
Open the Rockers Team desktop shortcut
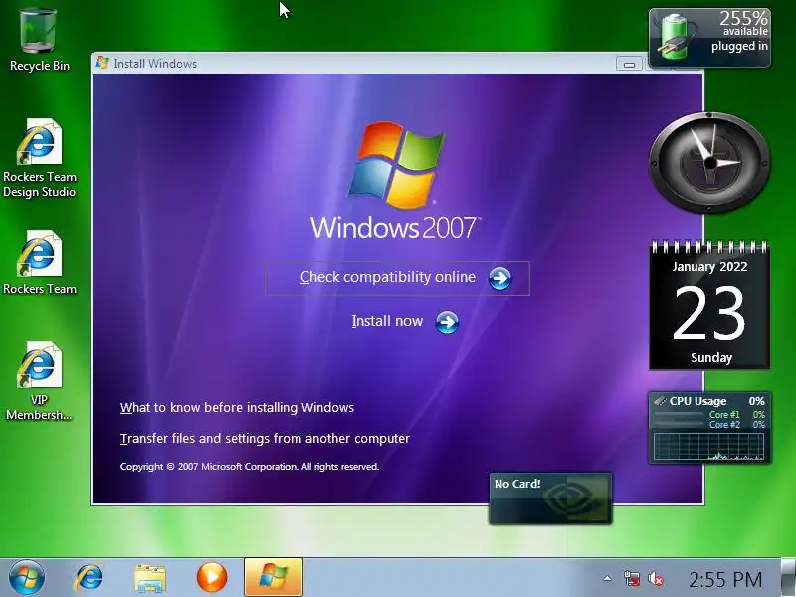[x=39, y=262]
